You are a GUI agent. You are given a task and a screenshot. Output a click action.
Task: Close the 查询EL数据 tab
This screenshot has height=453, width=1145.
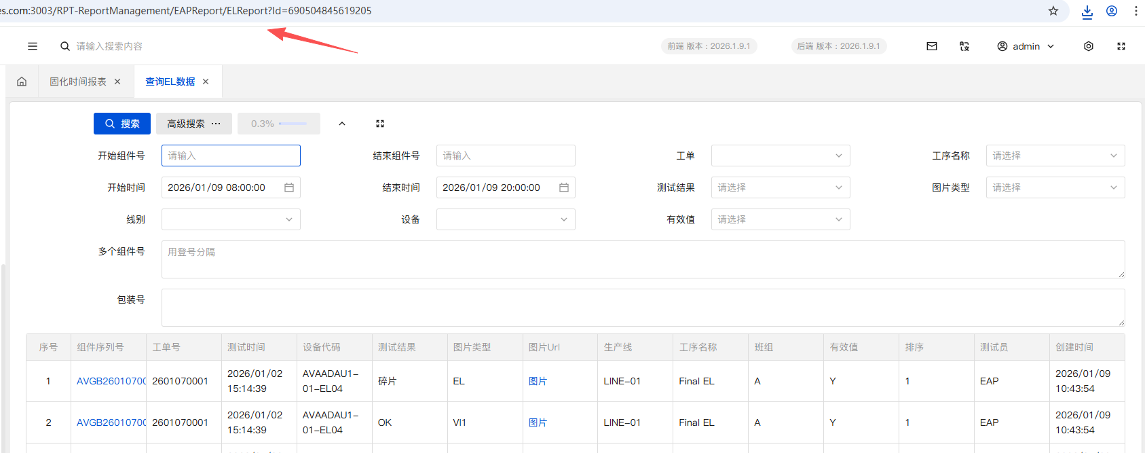[x=206, y=81]
